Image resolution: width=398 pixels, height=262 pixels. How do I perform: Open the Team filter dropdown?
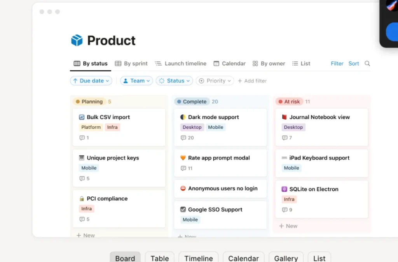click(136, 81)
